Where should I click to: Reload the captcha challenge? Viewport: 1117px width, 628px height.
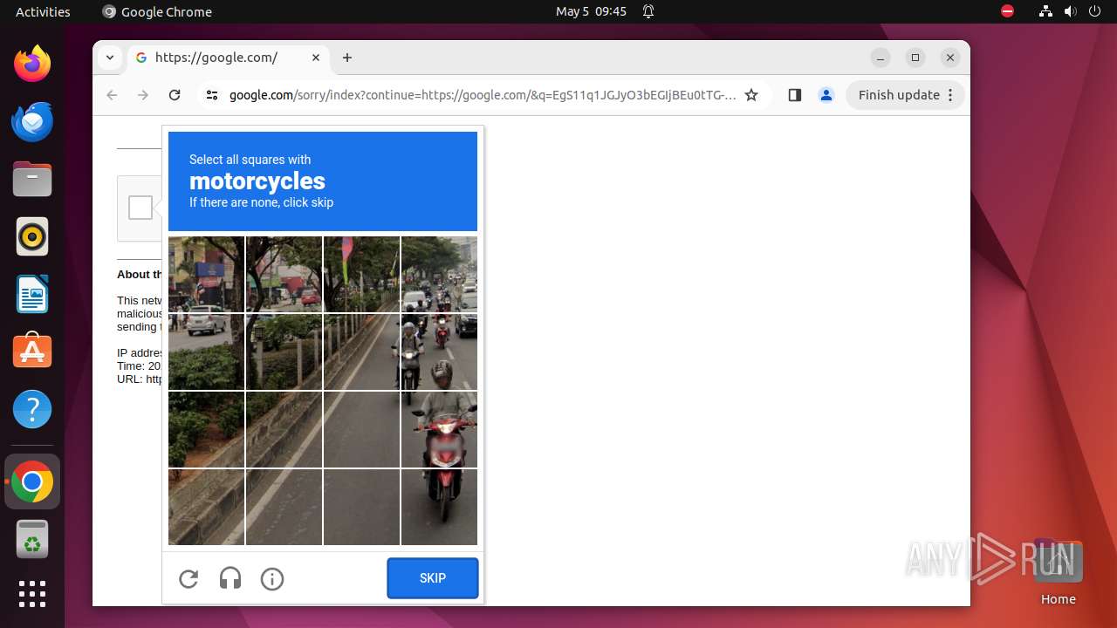pyautogui.click(x=188, y=578)
